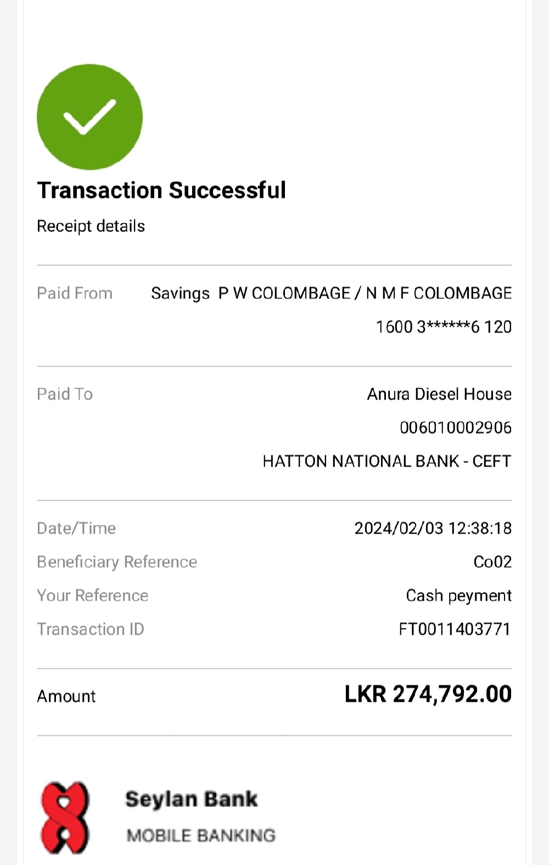Click the Beneficiary Reference label

coord(117,562)
